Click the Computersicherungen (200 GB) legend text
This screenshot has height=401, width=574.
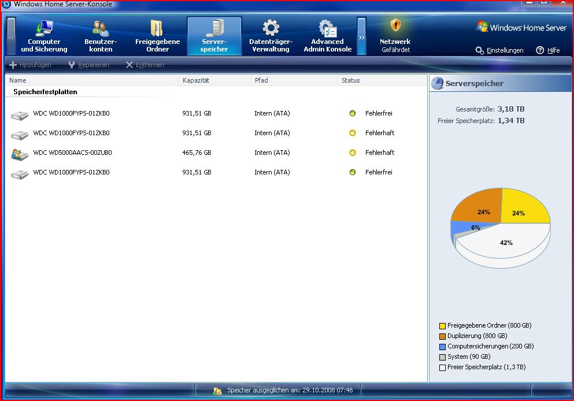pyautogui.click(x=491, y=346)
